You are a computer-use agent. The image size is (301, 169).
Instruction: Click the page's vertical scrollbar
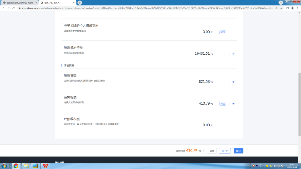299,104
